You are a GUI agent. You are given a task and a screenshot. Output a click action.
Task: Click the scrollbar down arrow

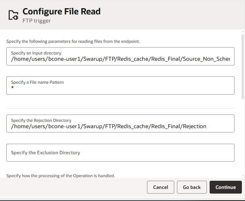[243, 176]
